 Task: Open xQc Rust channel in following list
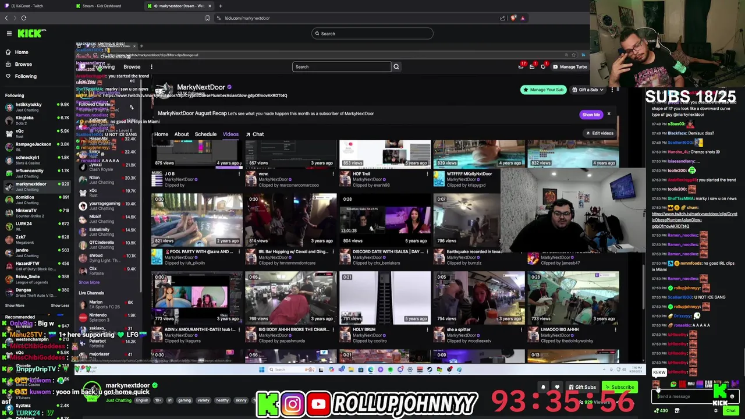pos(37,133)
